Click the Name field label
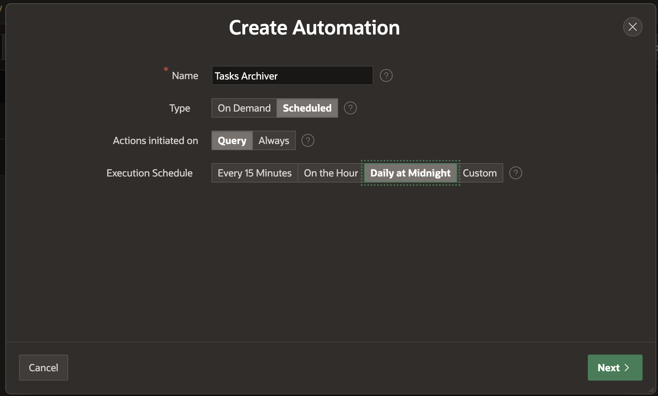 click(185, 76)
